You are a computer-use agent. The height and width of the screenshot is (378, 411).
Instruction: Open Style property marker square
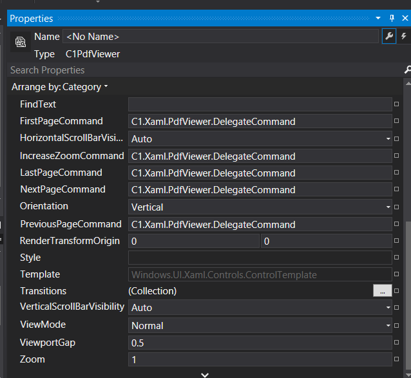coord(396,257)
